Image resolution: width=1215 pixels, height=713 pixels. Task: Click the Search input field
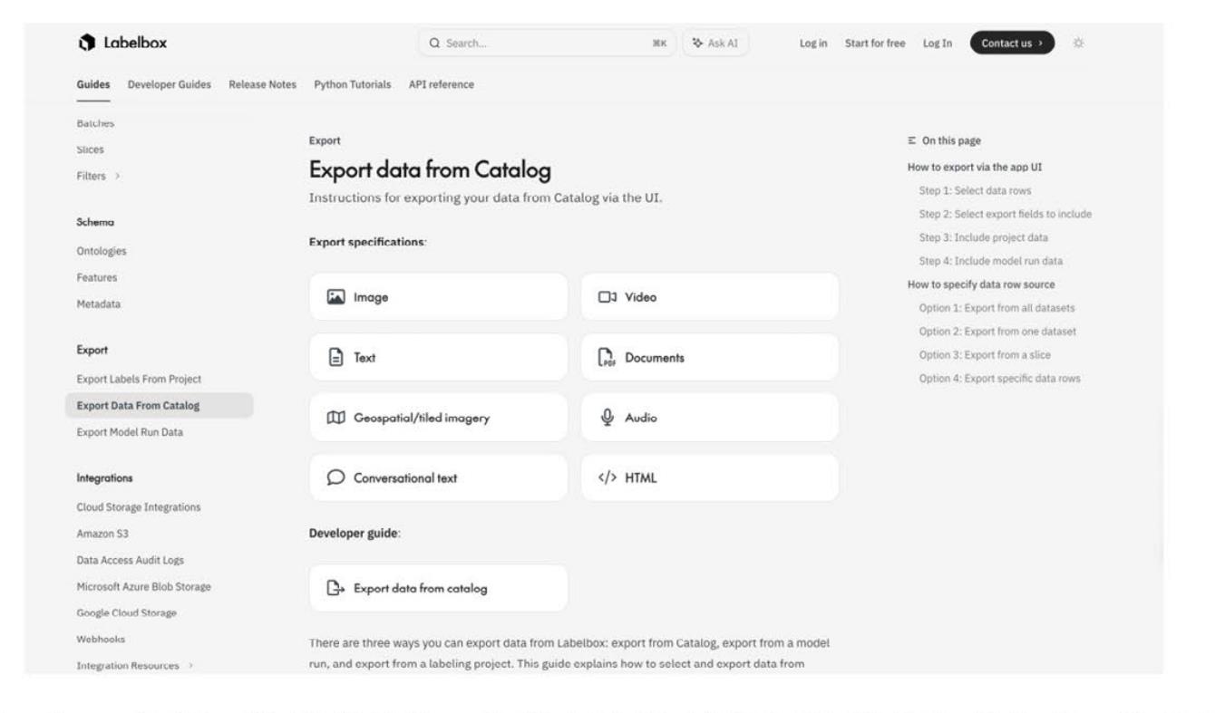(548, 43)
